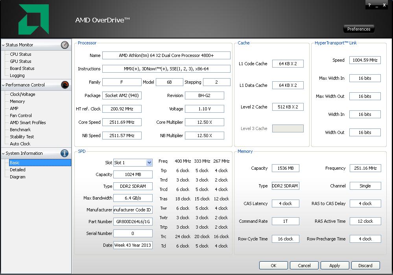Click the Discard button
The width and height of the screenshot is (393, 275).
[x=365, y=266]
